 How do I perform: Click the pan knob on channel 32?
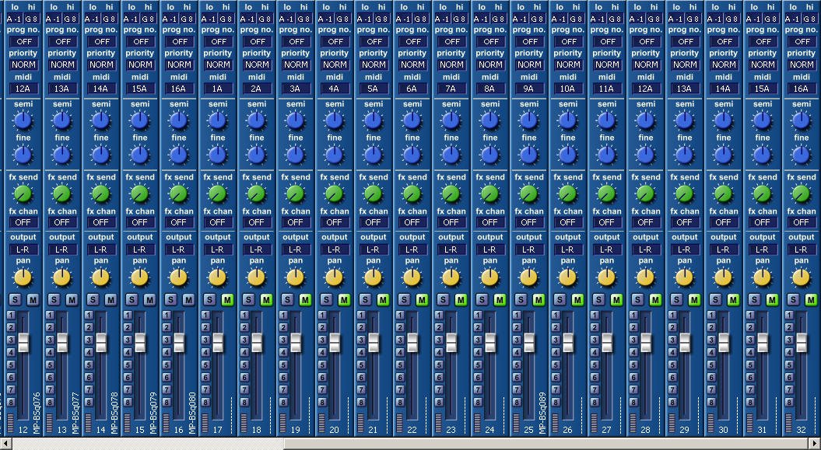[x=801, y=277]
